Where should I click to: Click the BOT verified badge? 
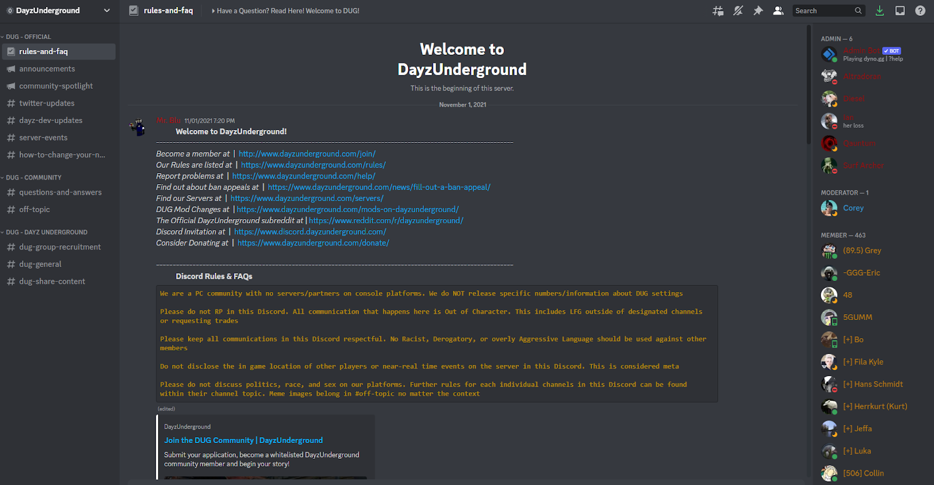click(x=891, y=51)
